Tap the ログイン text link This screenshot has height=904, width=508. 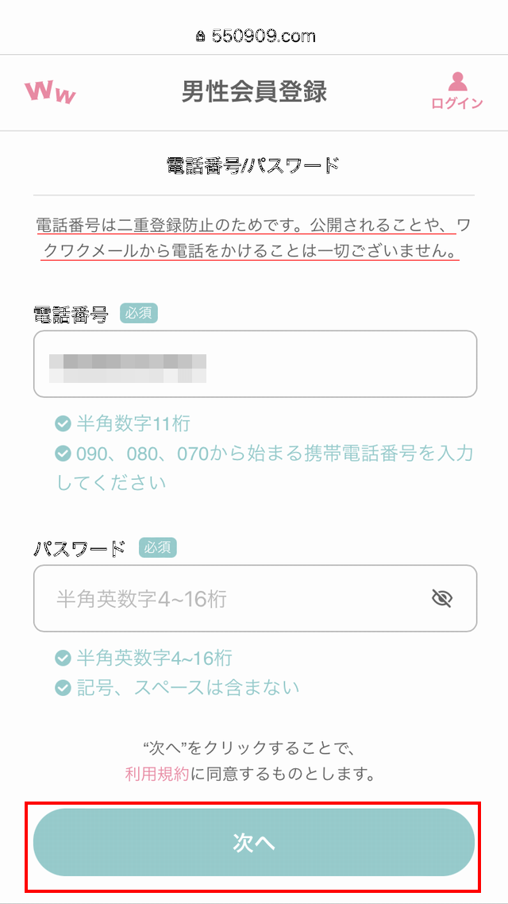click(457, 103)
